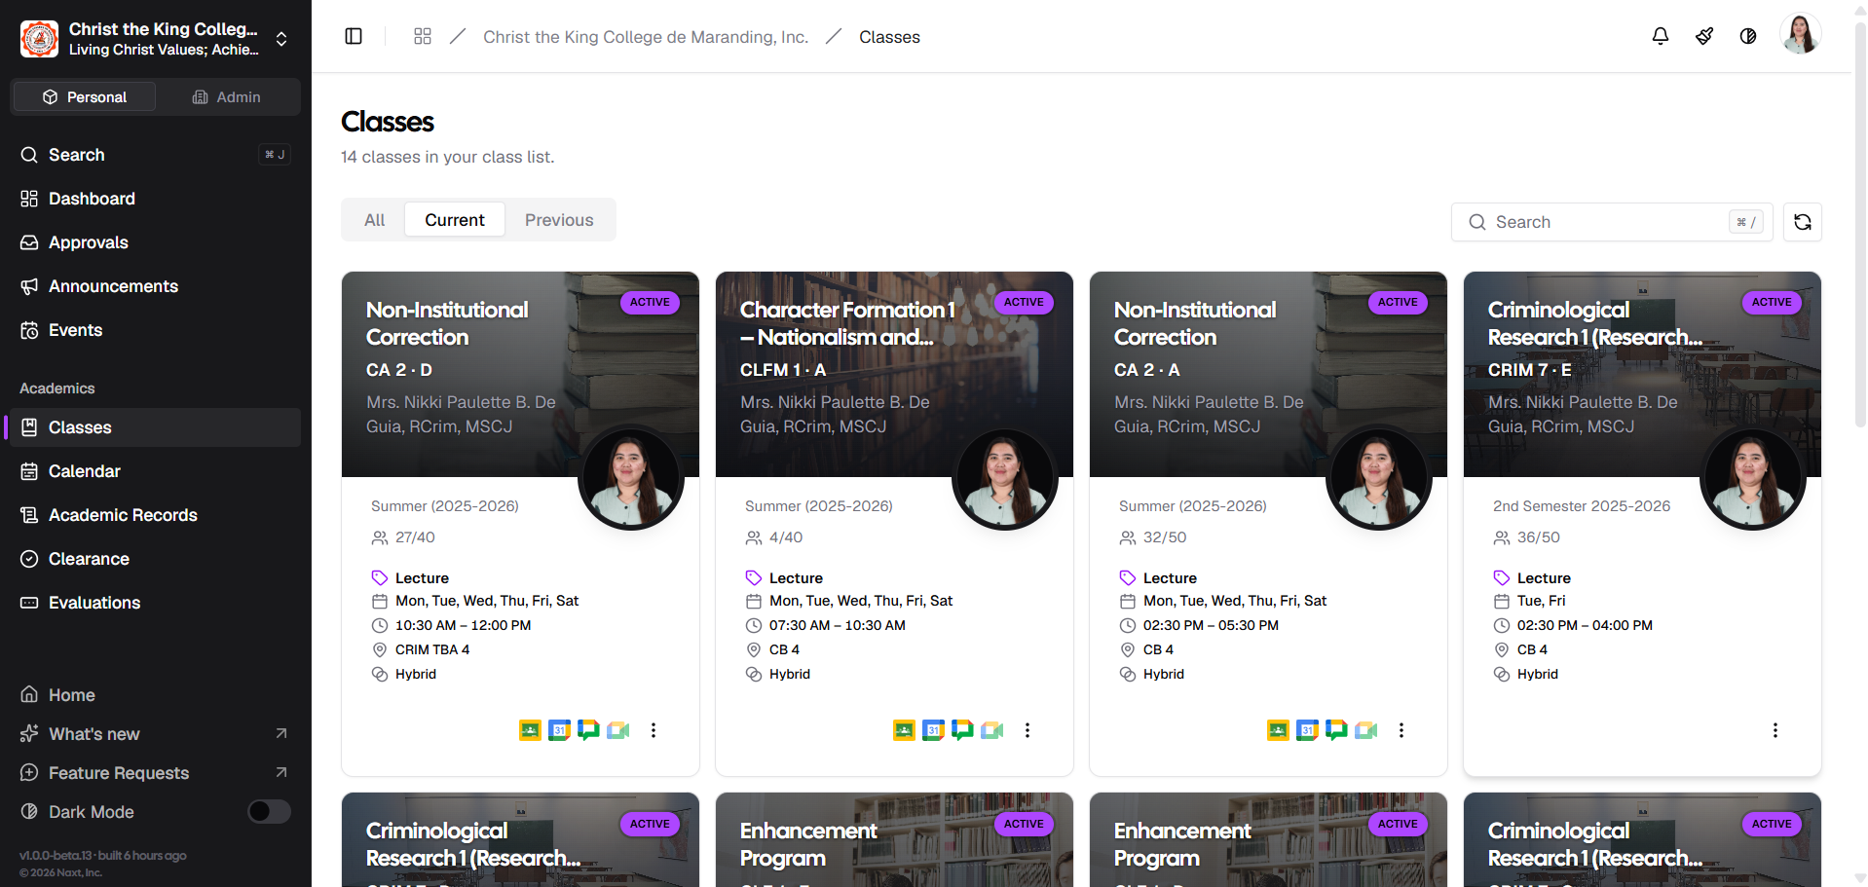Image resolution: width=1868 pixels, height=887 pixels.
Task: Click the half-circle theme icon in header
Action: pos(1748,36)
